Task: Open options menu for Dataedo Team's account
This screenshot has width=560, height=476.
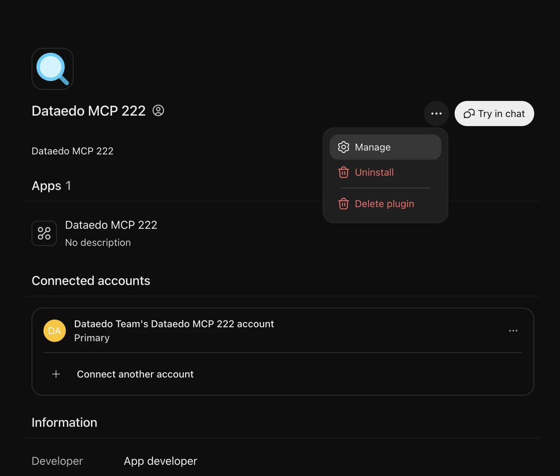Action: (x=513, y=331)
